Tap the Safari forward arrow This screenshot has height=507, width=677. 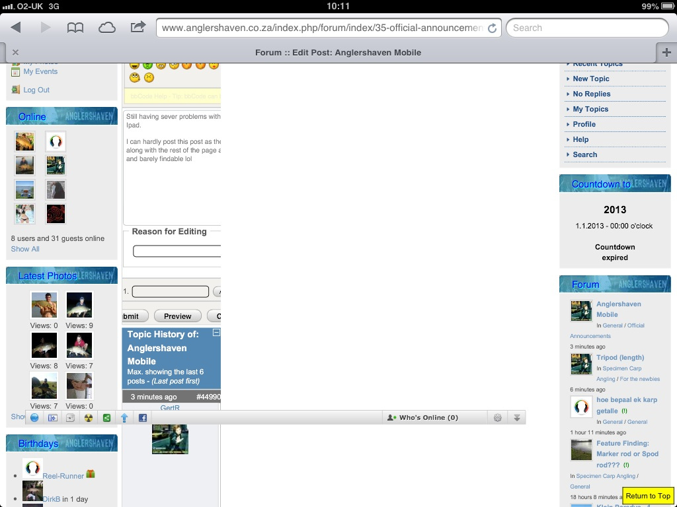[x=45, y=28]
